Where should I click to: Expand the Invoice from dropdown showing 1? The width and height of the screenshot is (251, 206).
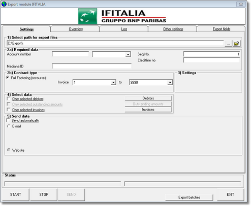113,82
